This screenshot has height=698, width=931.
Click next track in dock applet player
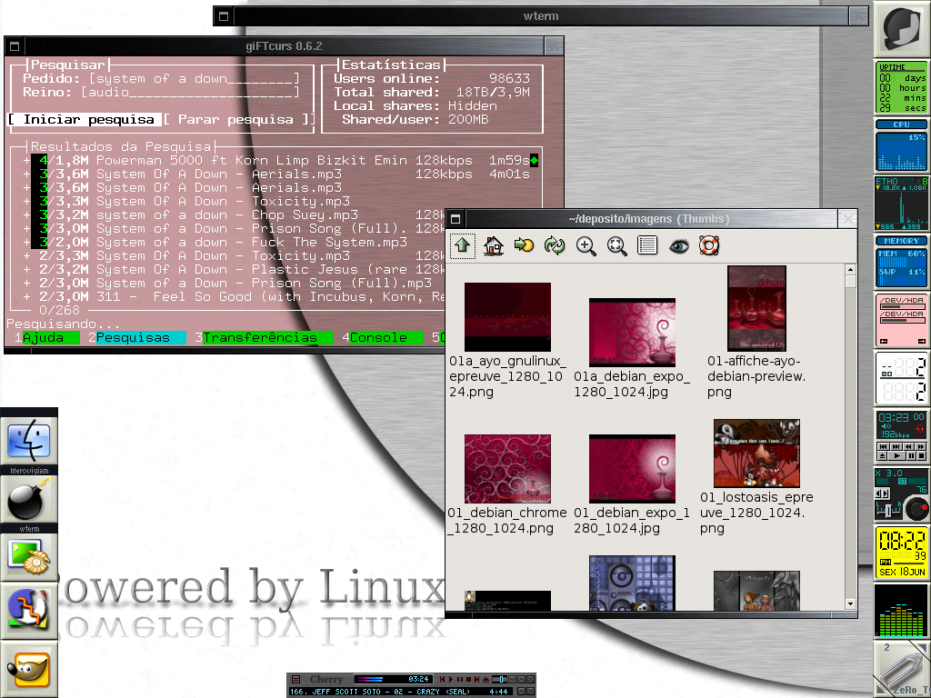tap(896, 446)
